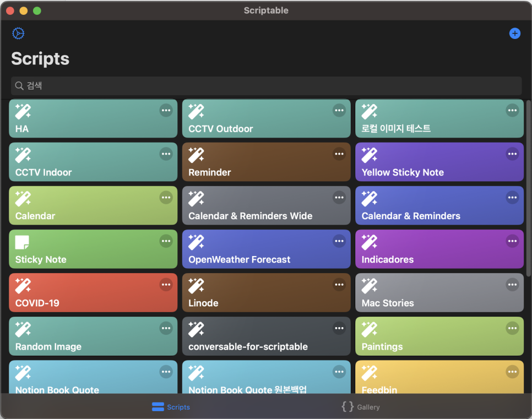
Task: Click the search field magnifier input
Action: (267, 86)
